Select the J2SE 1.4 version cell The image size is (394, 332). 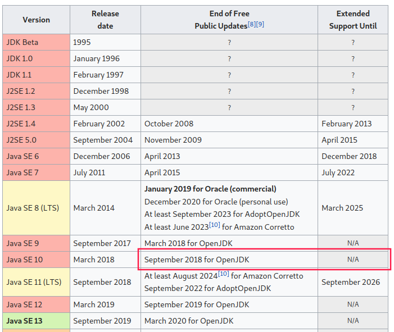(36, 124)
